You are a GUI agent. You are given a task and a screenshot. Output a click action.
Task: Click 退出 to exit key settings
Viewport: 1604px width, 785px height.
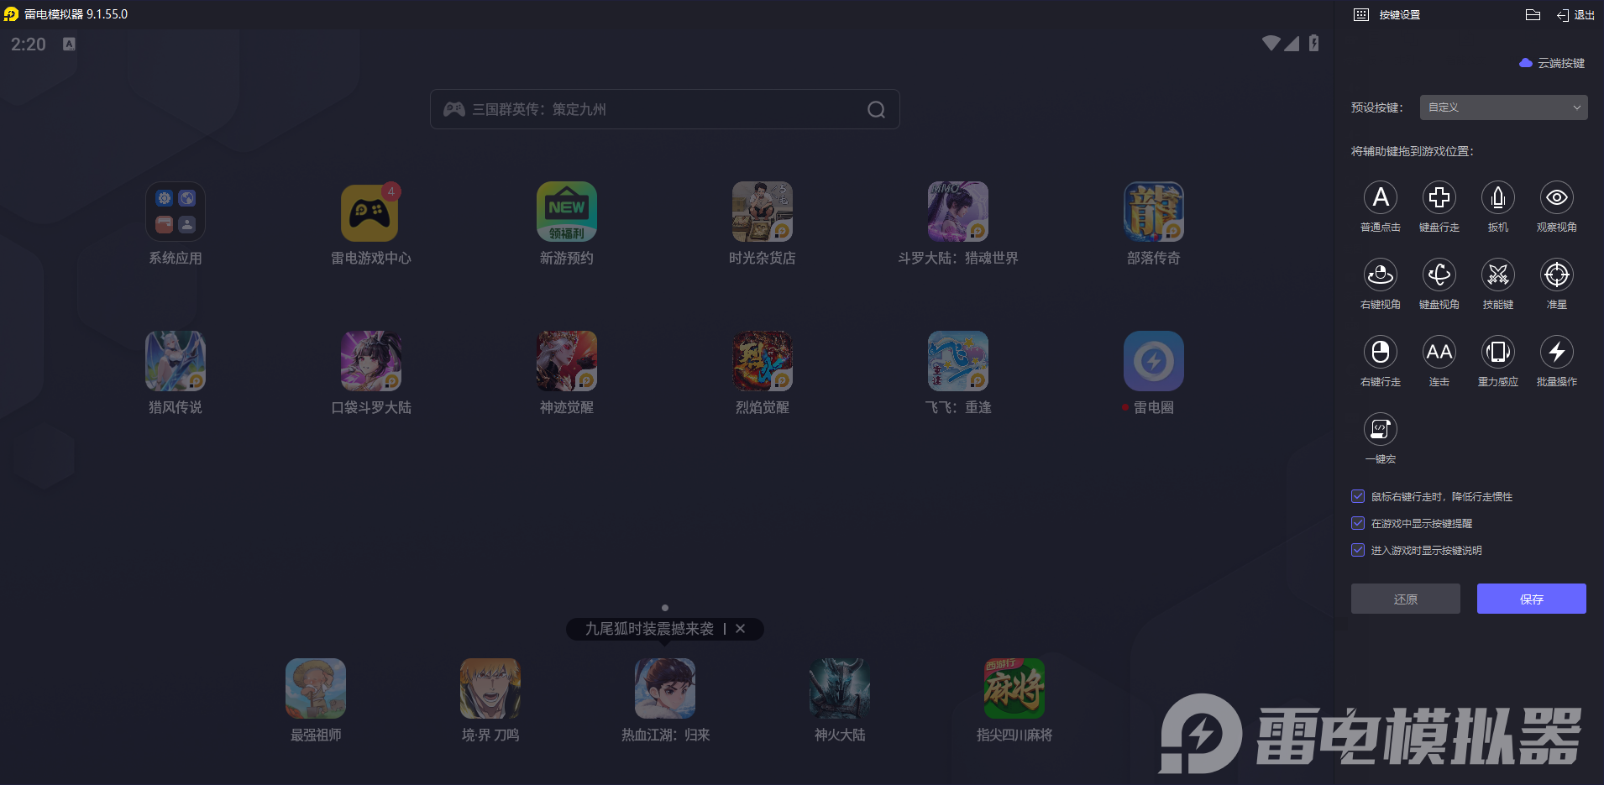point(1575,14)
